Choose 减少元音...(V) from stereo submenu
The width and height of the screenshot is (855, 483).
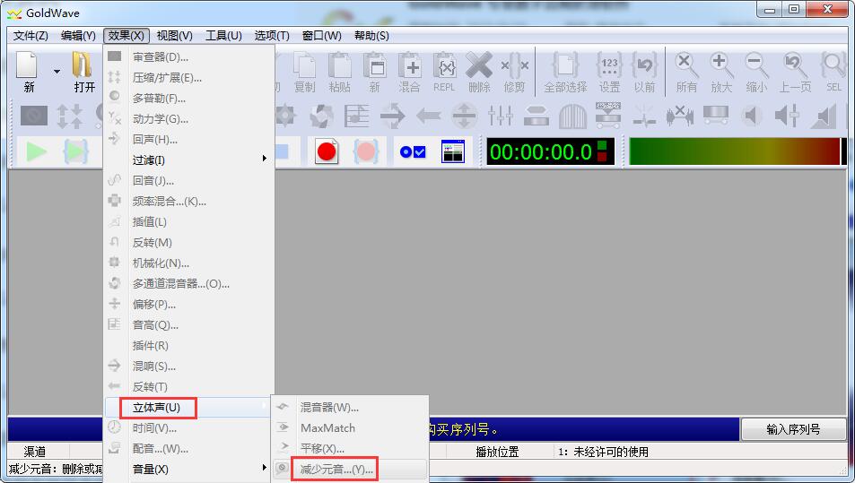click(x=336, y=469)
